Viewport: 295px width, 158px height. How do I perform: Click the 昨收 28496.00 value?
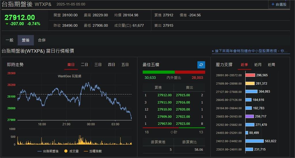(70, 26)
